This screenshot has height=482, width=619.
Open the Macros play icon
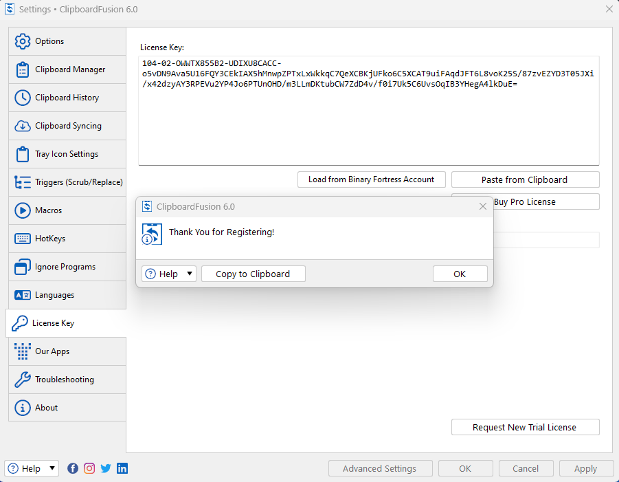coord(23,210)
